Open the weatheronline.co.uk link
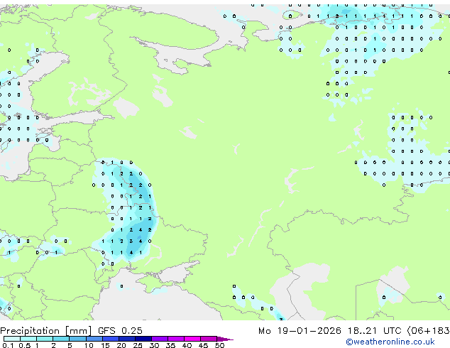 click(390, 342)
